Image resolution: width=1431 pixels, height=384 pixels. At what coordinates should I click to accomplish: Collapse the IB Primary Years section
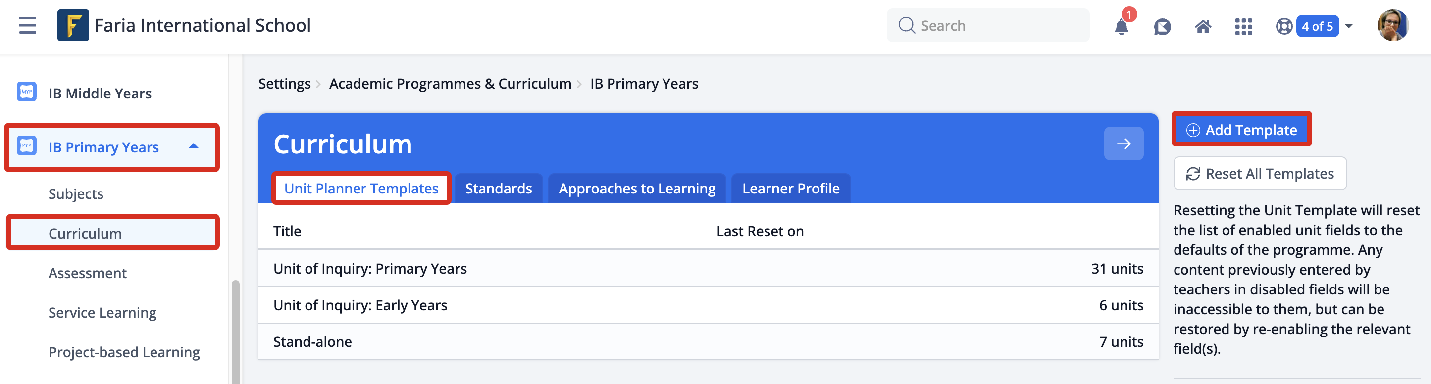pyautogui.click(x=193, y=146)
